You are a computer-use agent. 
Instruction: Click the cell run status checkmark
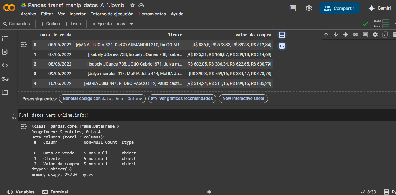[14, 114]
